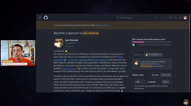This screenshot has height=106, width=191.
Task: Click the GitHub Octocat logo
Action: click(x=46, y=18)
